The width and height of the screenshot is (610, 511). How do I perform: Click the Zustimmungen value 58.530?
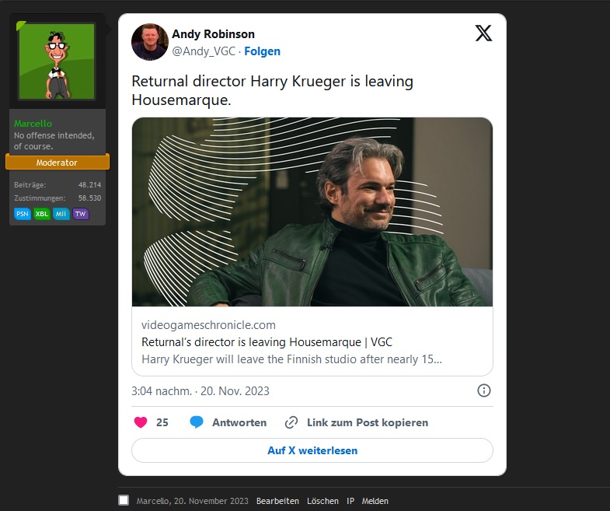pyautogui.click(x=89, y=198)
